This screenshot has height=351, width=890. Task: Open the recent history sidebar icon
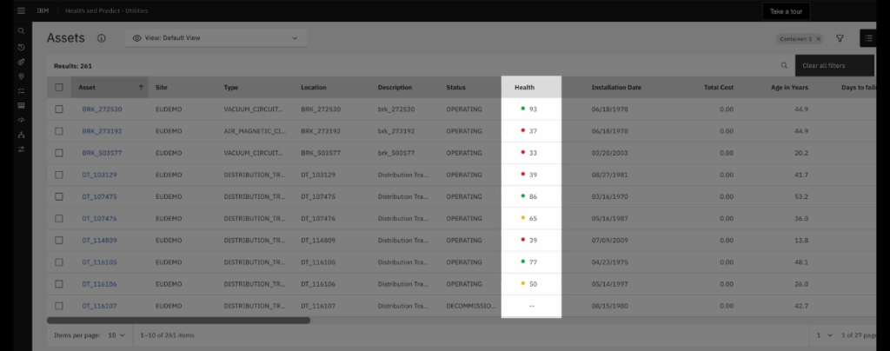(x=21, y=47)
